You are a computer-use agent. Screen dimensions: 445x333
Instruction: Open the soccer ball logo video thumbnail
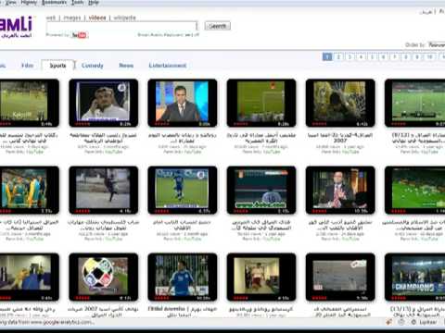tap(104, 277)
